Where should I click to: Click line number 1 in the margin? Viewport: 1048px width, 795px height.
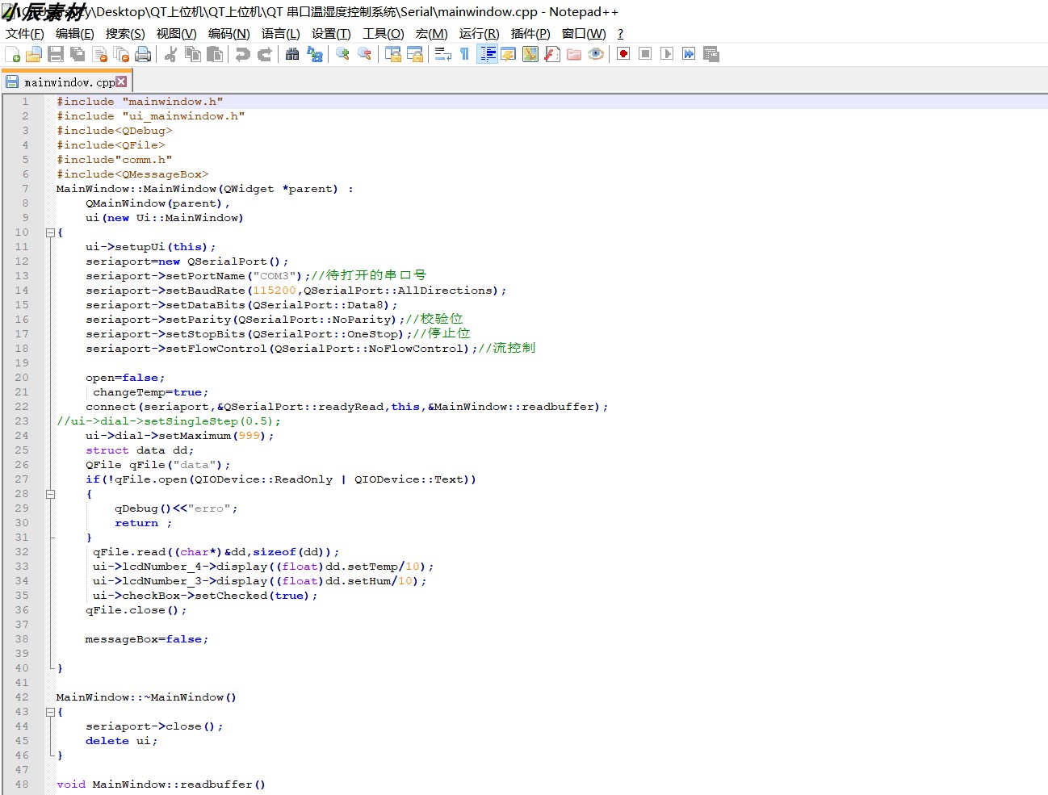(x=25, y=102)
